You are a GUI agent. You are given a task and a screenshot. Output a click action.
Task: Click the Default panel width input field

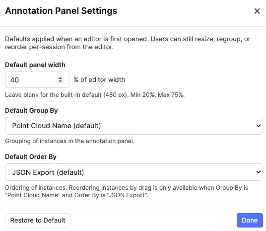(37, 79)
